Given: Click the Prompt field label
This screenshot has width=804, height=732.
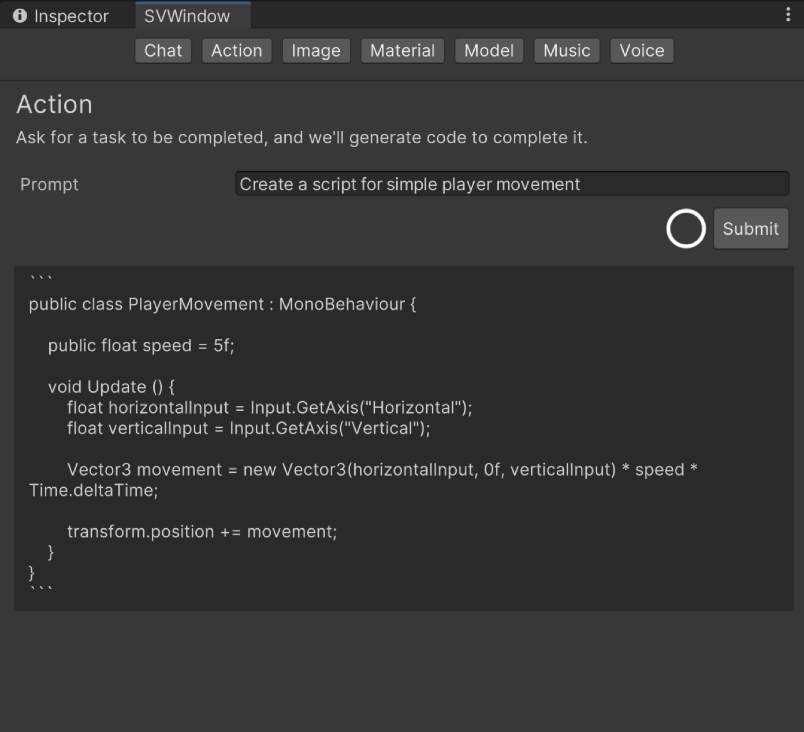Looking at the screenshot, I should click(x=49, y=185).
